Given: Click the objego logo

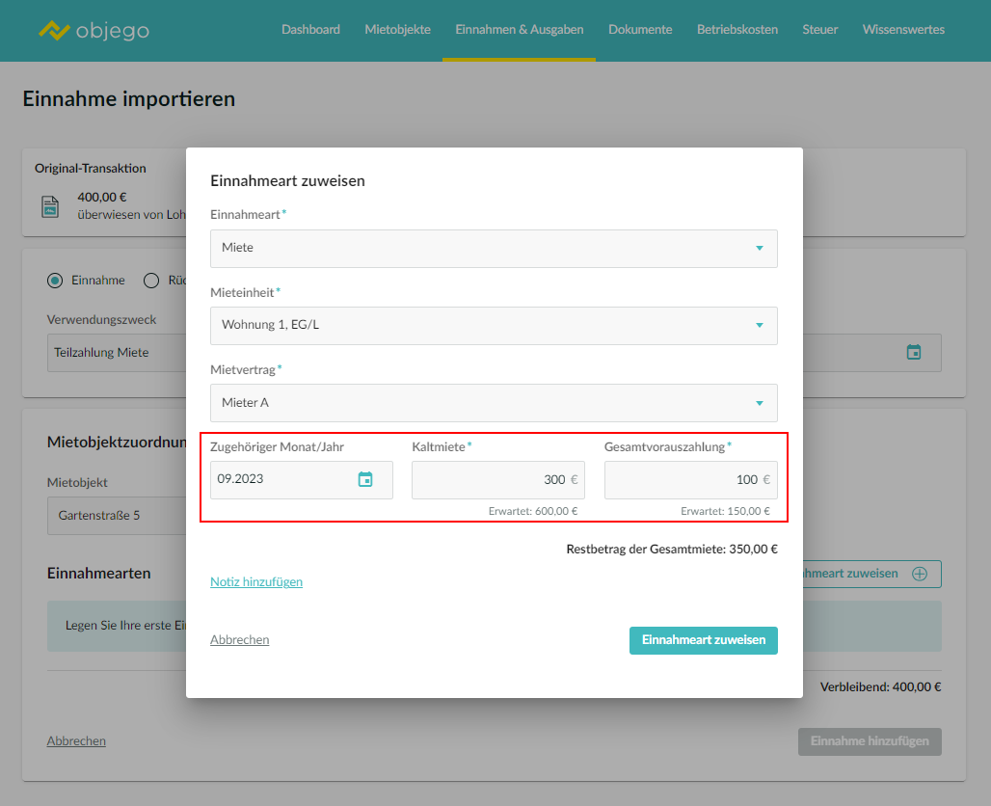Looking at the screenshot, I should 94,30.
